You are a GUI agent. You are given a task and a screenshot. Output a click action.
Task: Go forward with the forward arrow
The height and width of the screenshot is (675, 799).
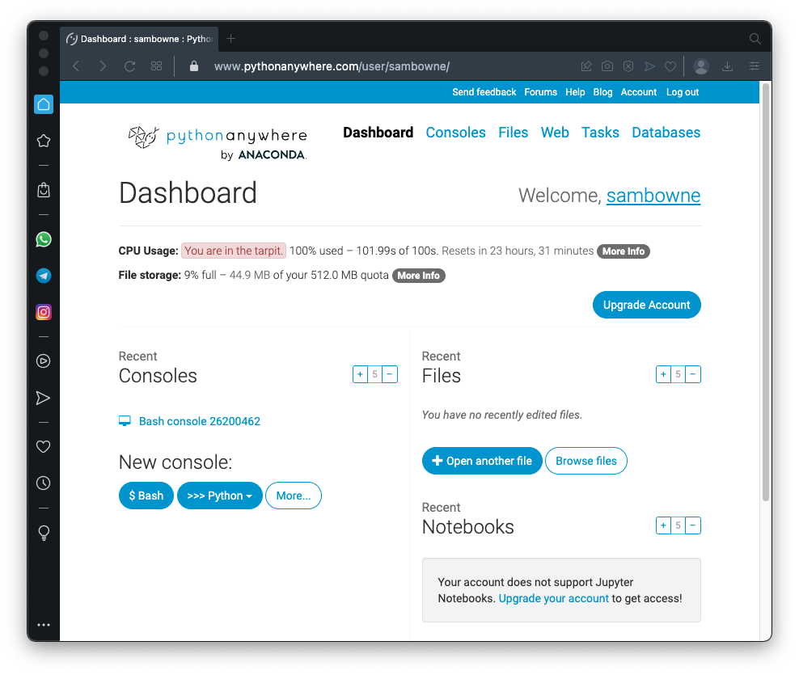103,66
